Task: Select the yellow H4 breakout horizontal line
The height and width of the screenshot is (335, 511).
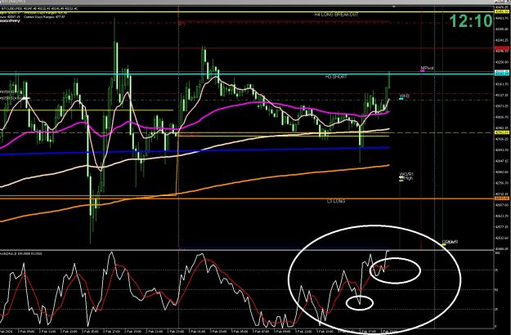Action: pyautogui.click(x=247, y=12)
